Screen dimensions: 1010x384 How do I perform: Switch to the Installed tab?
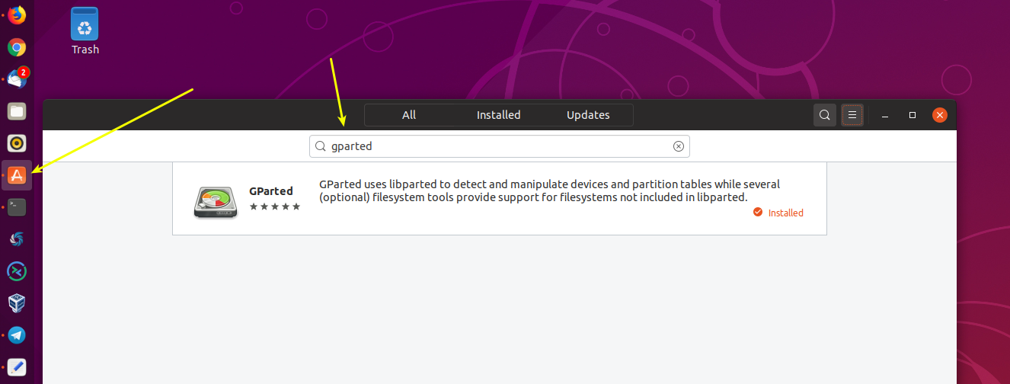click(x=498, y=115)
